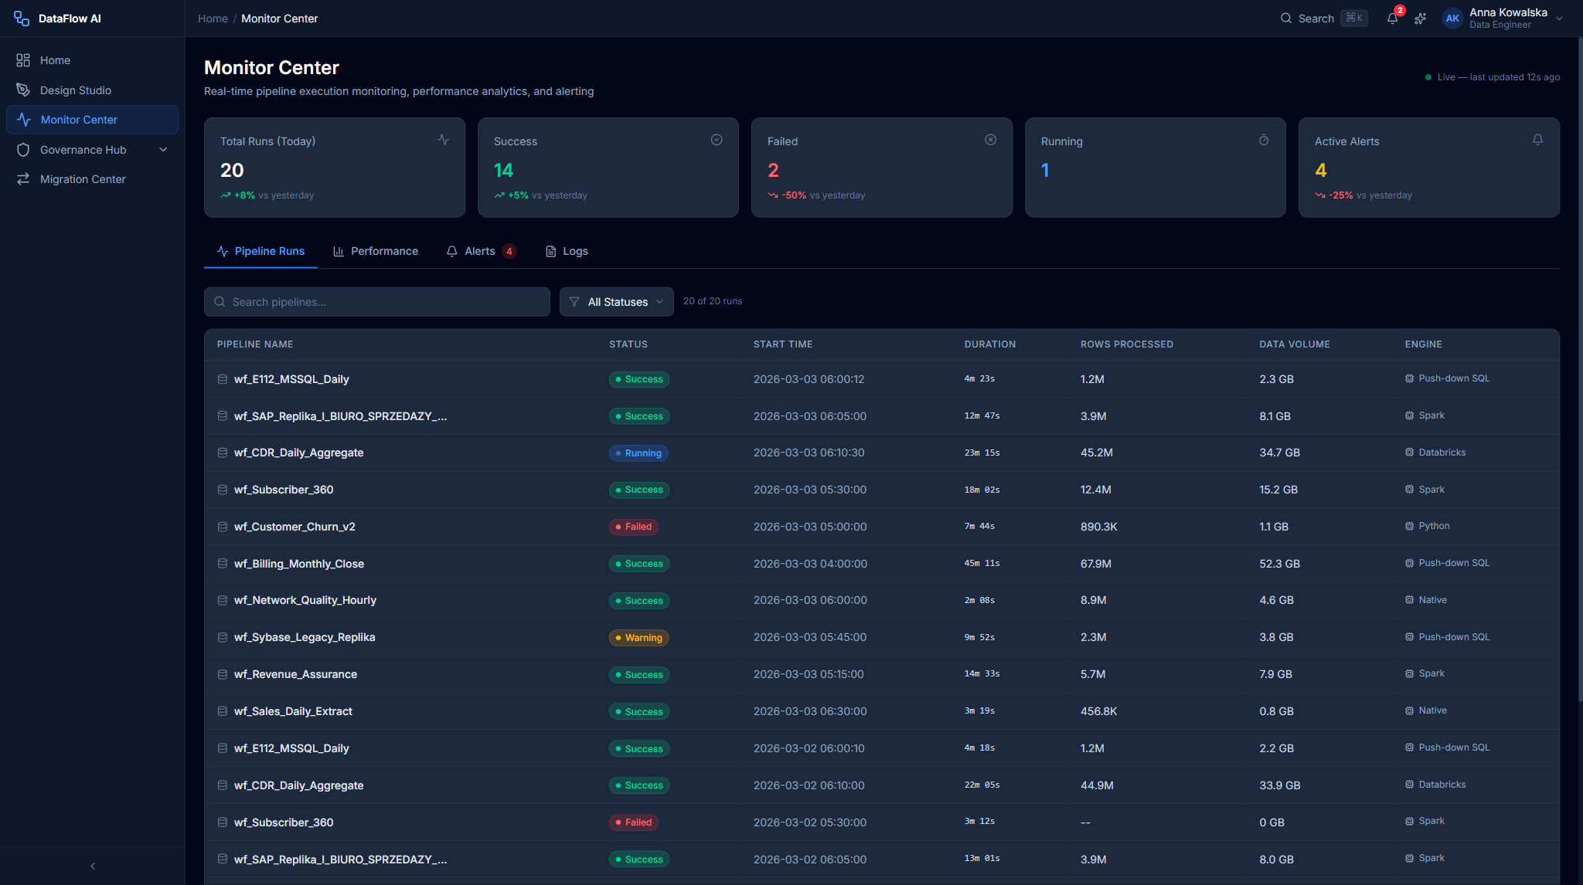
Task: Click into the Search pipelines field
Action: coord(377,302)
